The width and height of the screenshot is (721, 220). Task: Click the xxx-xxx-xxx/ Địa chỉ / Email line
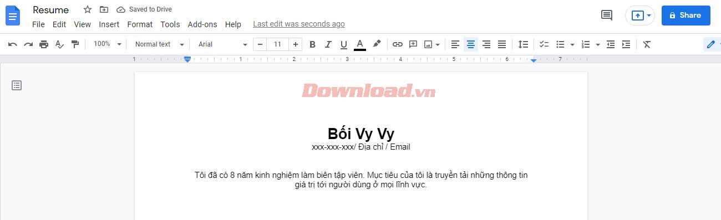coord(361,147)
